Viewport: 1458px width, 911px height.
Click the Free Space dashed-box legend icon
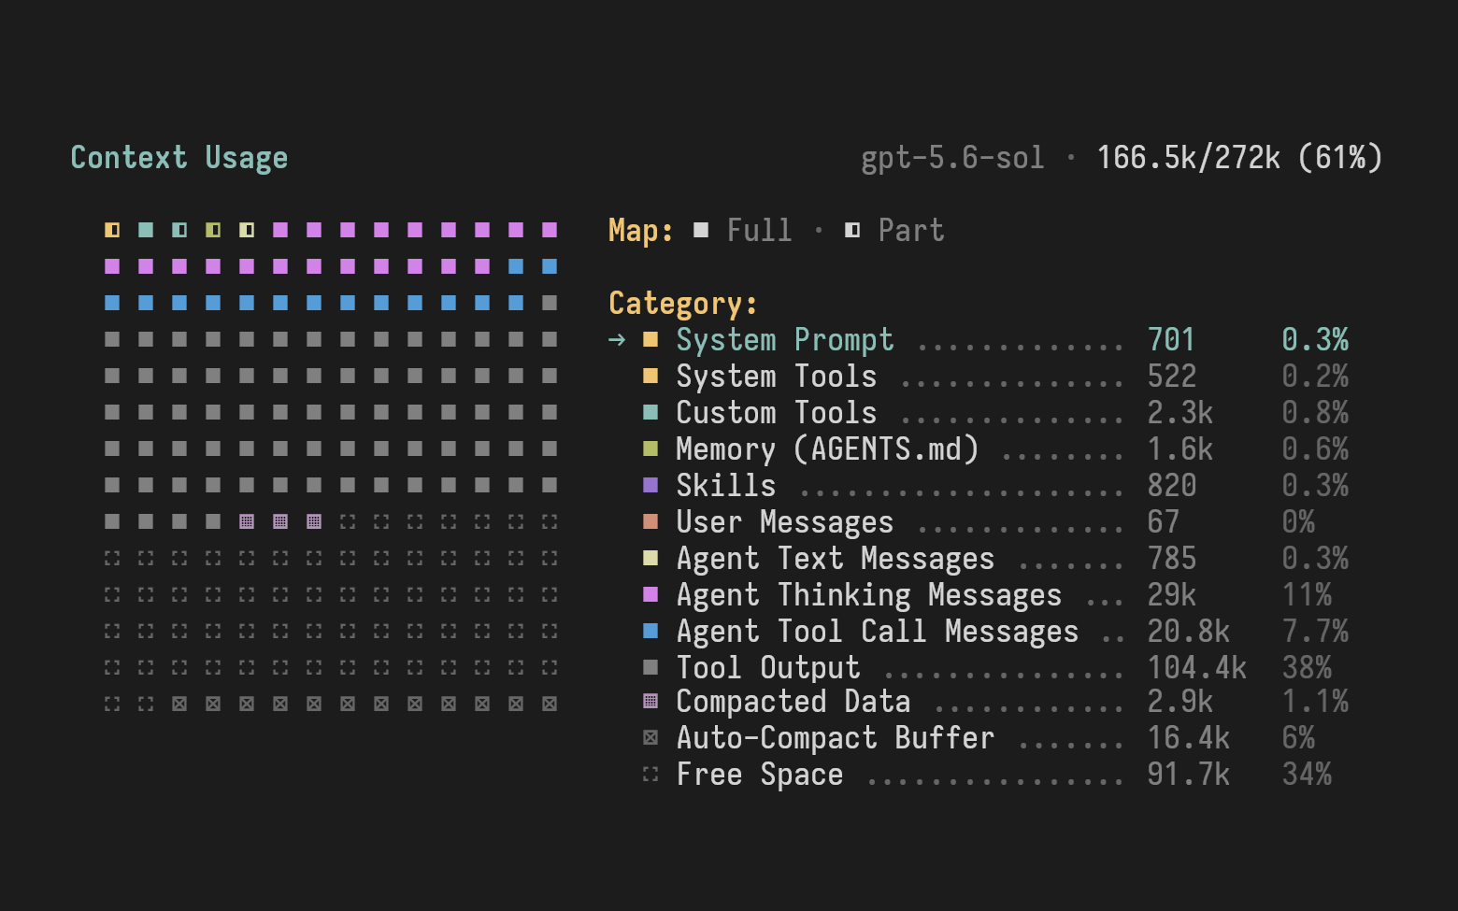(650, 775)
